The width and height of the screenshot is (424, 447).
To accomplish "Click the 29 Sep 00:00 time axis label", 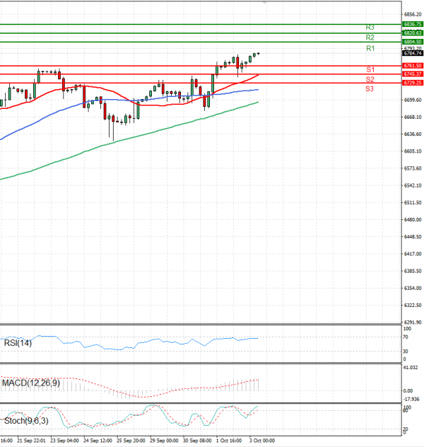I will 163,440.
